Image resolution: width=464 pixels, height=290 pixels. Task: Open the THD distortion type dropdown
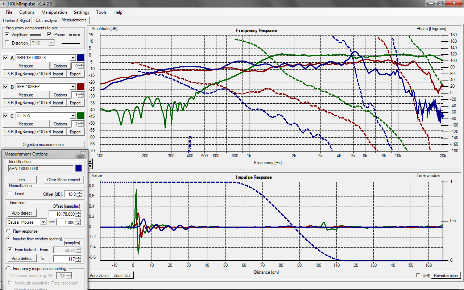(x=51, y=43)
